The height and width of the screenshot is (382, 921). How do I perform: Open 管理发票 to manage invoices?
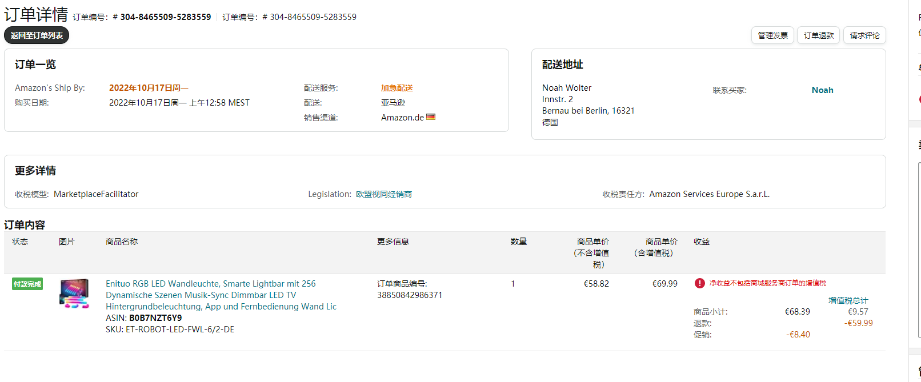pos(772,35)
